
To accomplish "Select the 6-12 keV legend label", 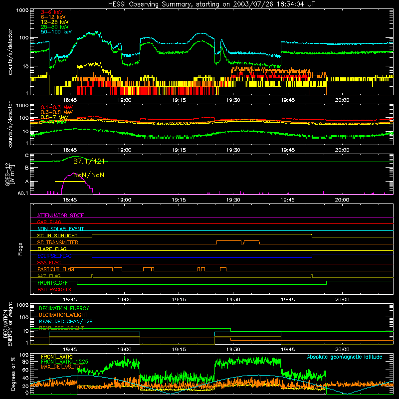I will click(53, 17).
